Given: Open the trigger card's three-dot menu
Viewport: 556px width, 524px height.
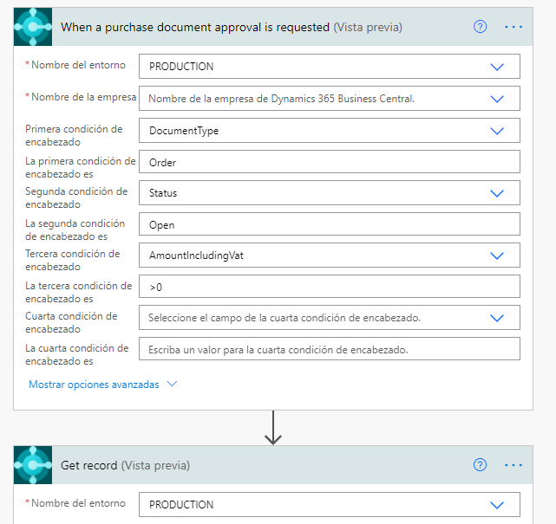Looking at the screenshot, I should click(513, 27).
